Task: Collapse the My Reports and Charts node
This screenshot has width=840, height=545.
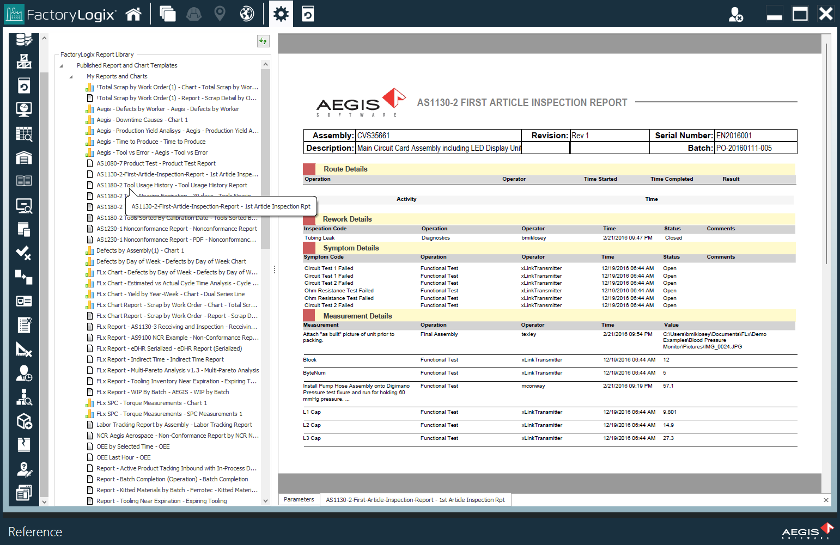Action: tap(71, 76)
